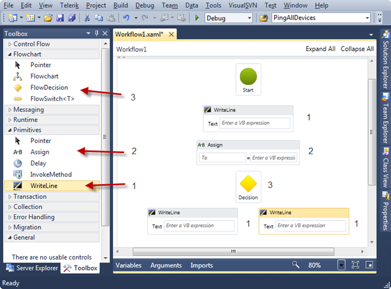Click the Find in Files folder icon
Screen dimensions: 391x289
click(264, 18)
